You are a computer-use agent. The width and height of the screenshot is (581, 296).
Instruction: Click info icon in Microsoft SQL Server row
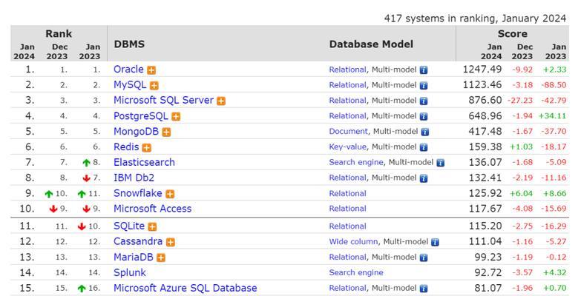tap(424, 101)
